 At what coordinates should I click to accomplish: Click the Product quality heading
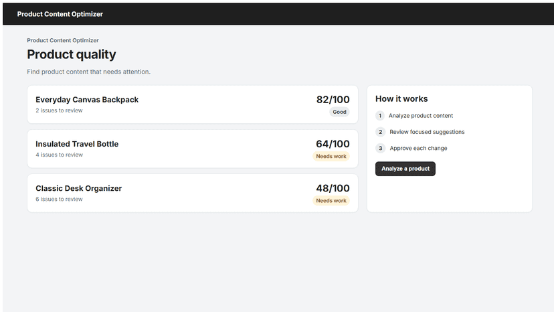point(72,54)
